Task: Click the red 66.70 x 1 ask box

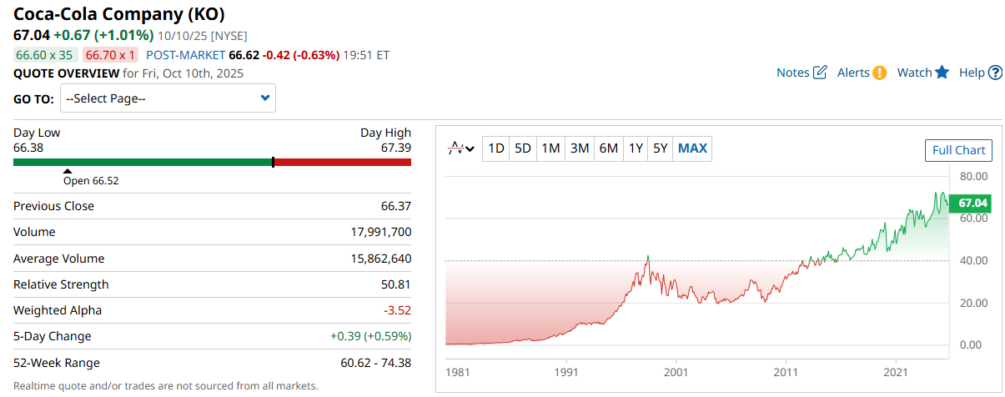Action: (x=111, y=55)
